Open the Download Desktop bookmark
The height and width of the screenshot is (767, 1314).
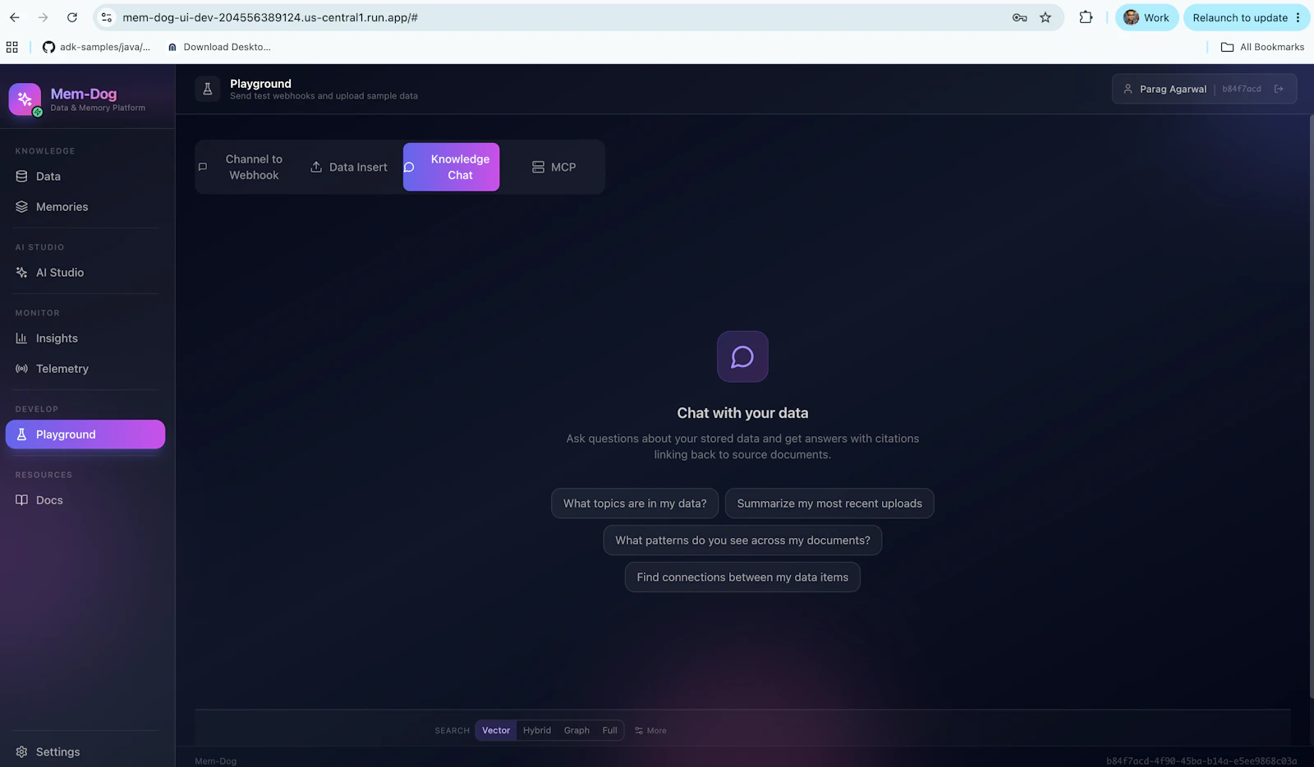(218, 47)
